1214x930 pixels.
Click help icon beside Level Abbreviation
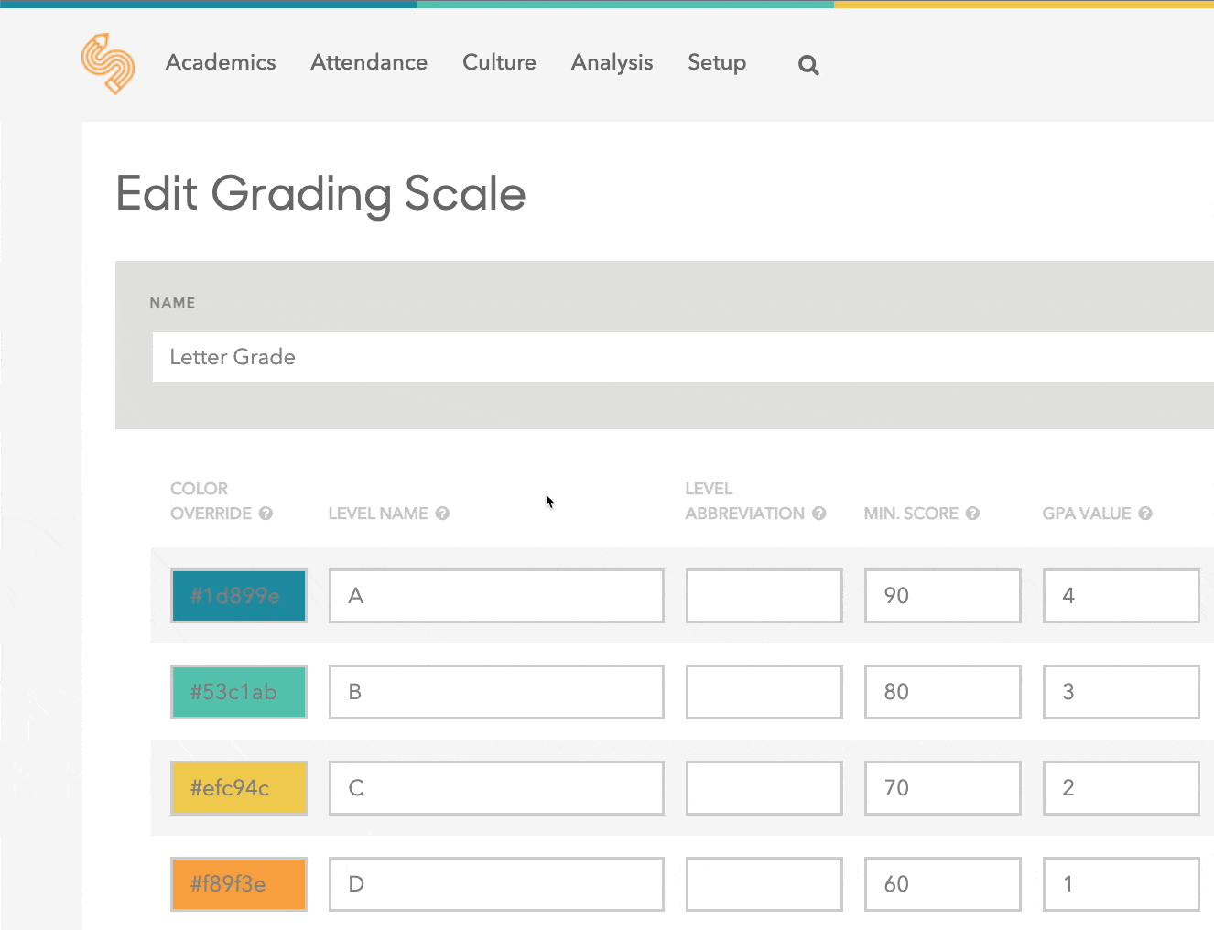coord(819,514)
